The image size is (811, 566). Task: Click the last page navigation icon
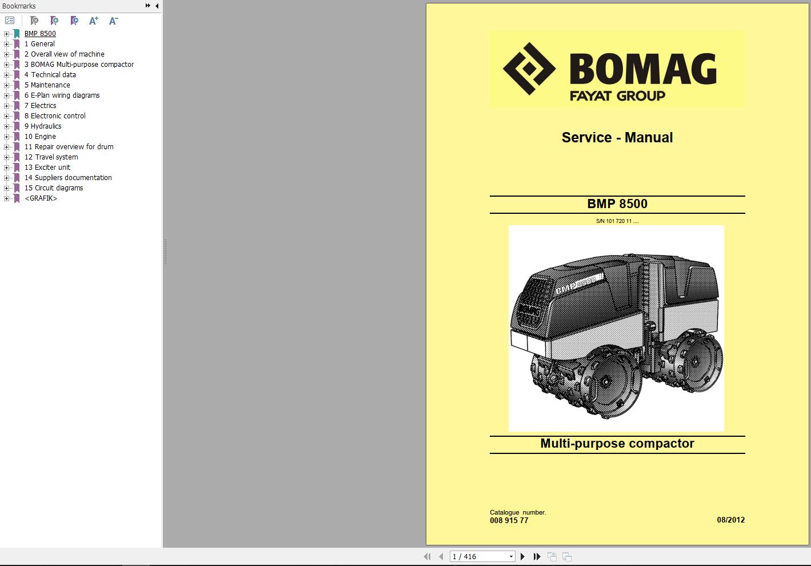pyautogui.click(x=536, y=556)
